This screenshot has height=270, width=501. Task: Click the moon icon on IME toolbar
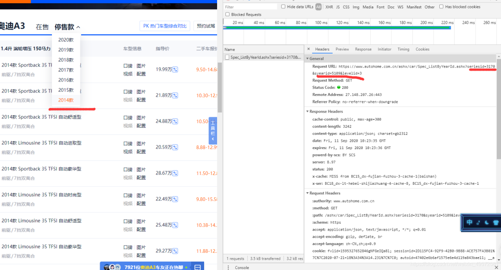coord(487,222)
